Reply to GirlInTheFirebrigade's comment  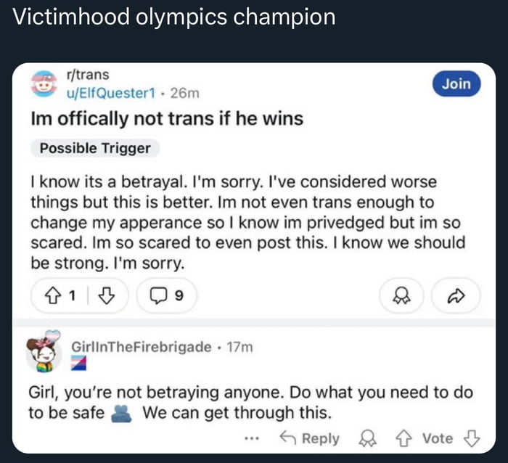click(x=310, y=438)
